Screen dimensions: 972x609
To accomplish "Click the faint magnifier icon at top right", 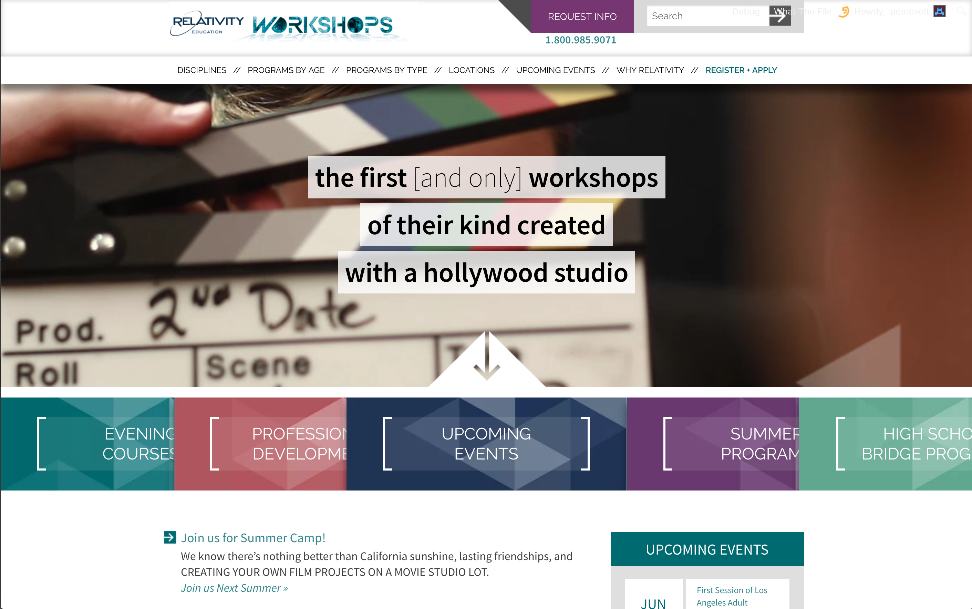I will click(x=962, y=11).
